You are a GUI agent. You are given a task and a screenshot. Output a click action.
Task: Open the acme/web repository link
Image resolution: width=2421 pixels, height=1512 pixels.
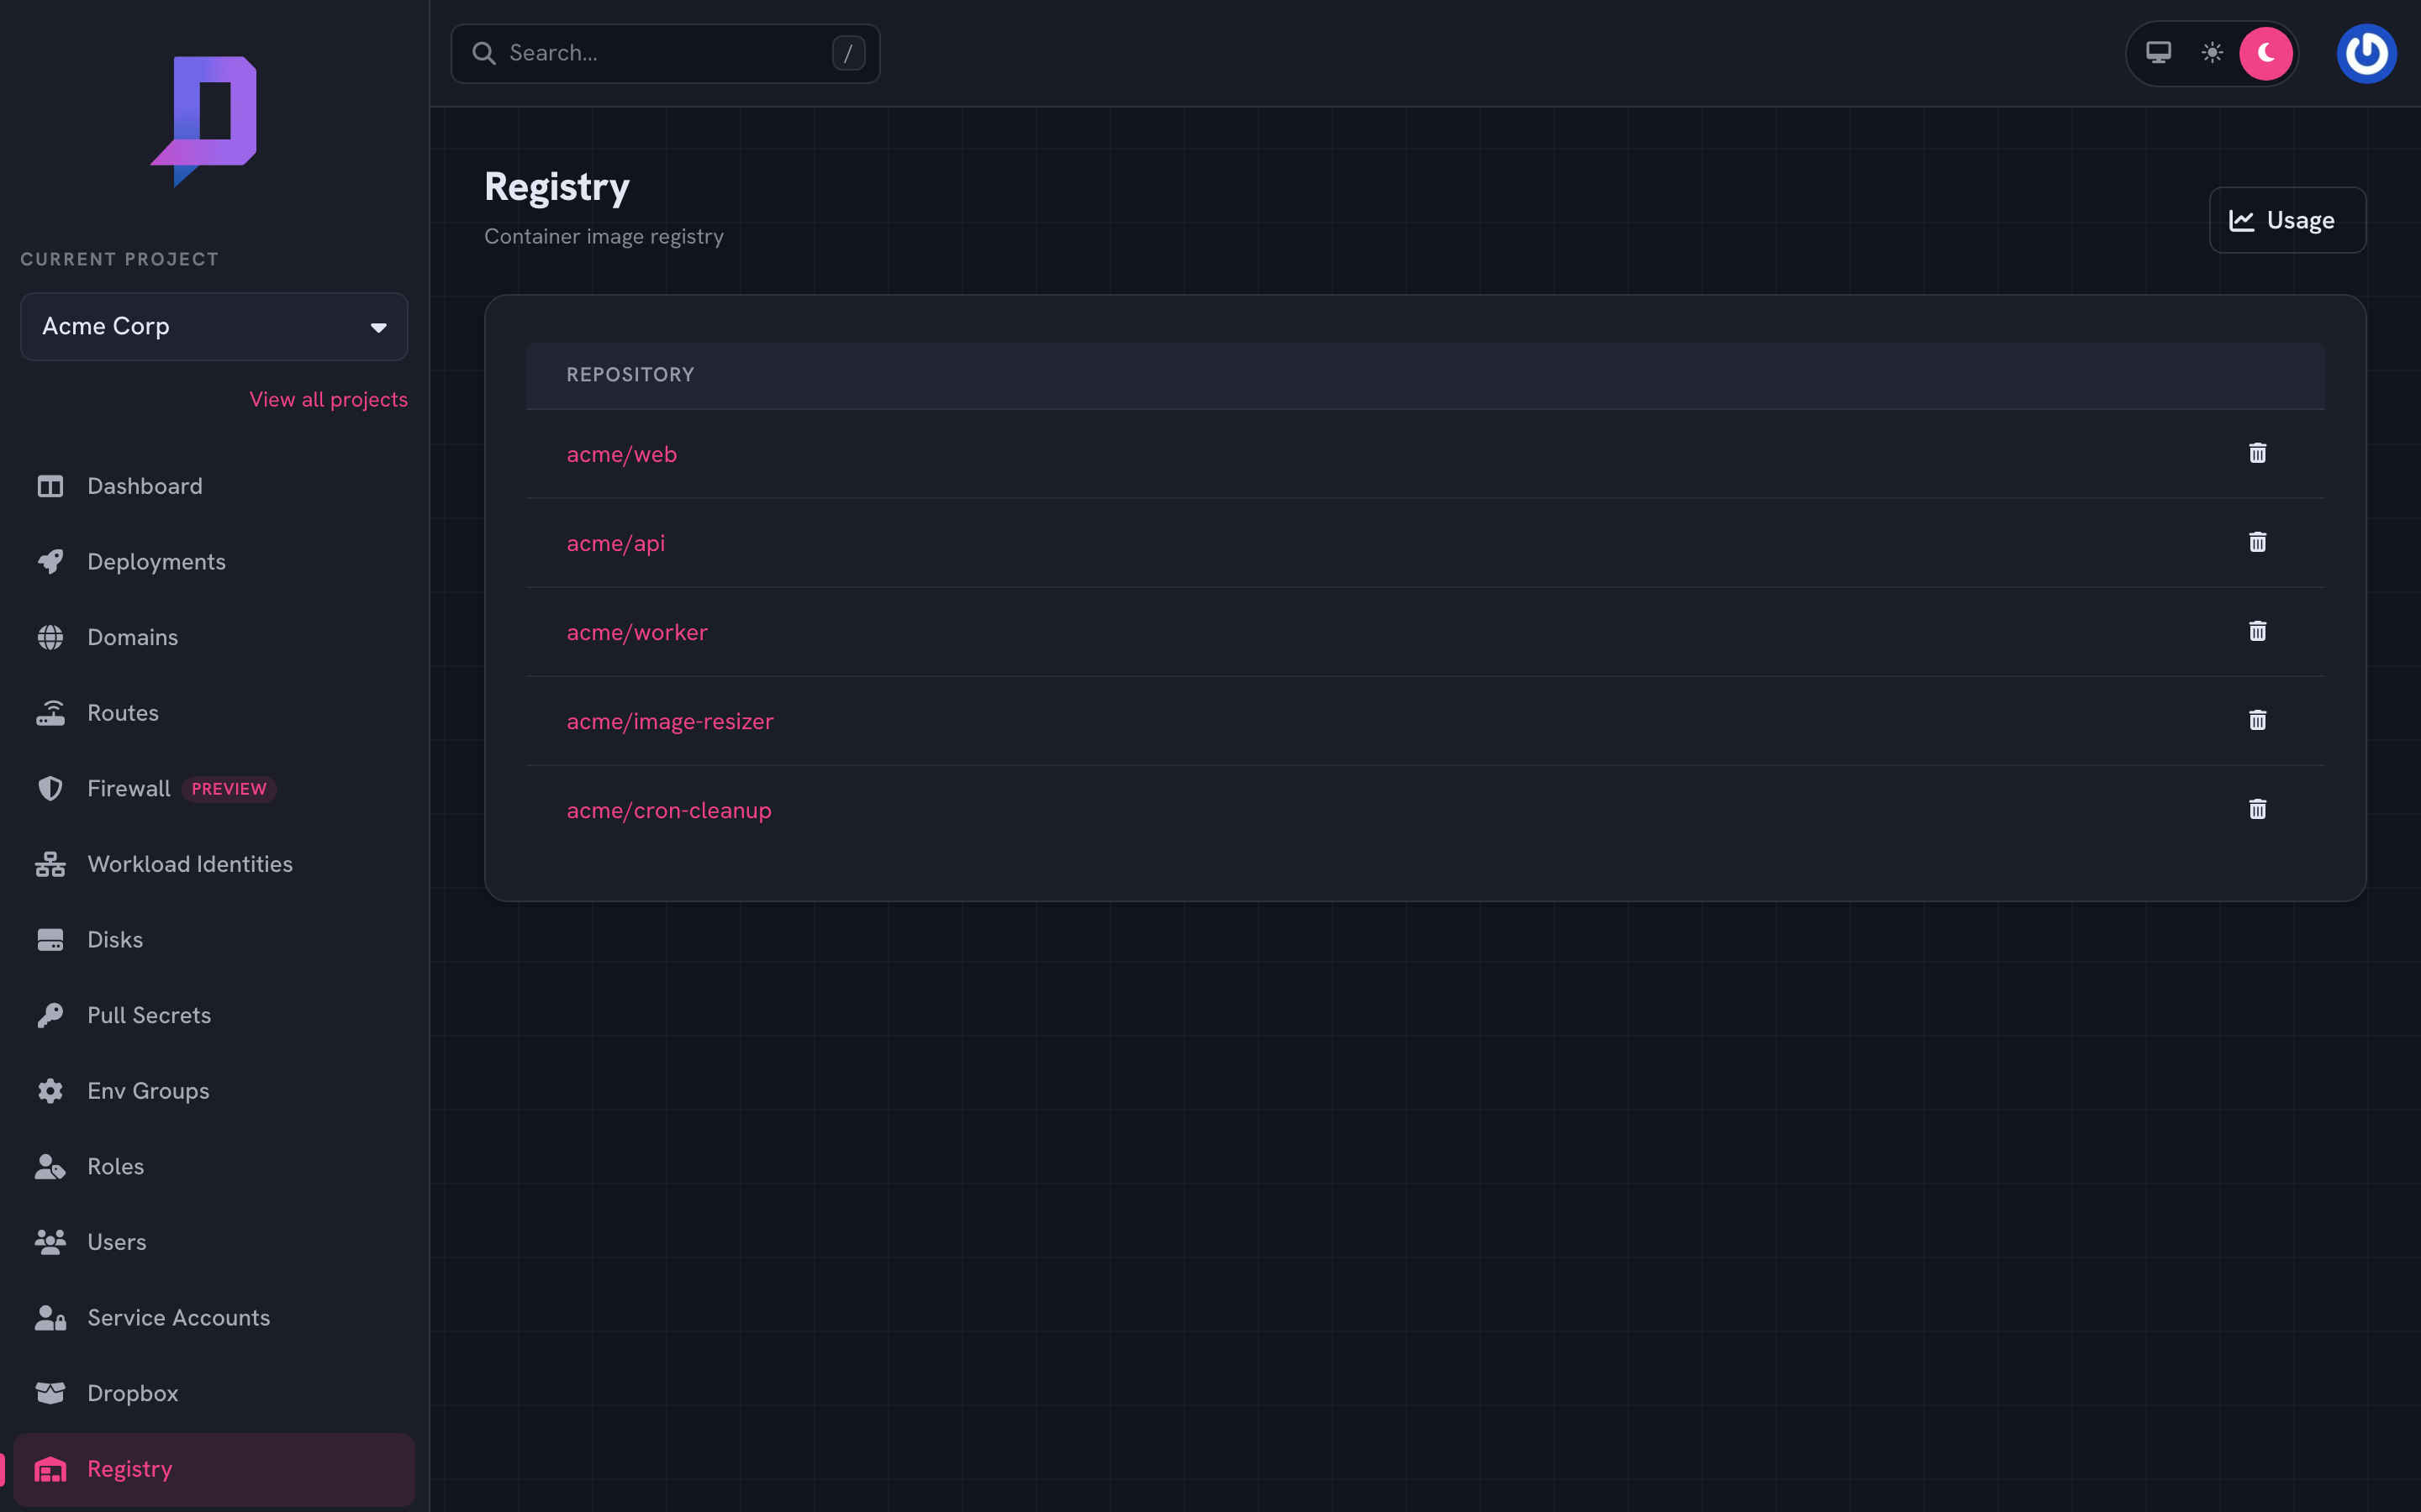tap(621, 454)
